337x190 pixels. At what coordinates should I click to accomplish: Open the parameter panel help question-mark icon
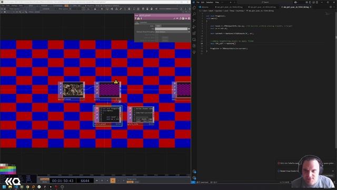point(136,18)
